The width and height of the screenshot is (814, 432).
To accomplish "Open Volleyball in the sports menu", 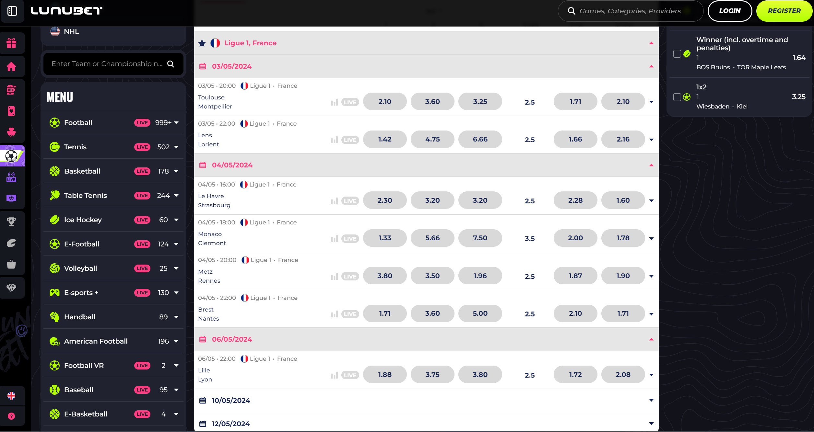I will [113, 268].
